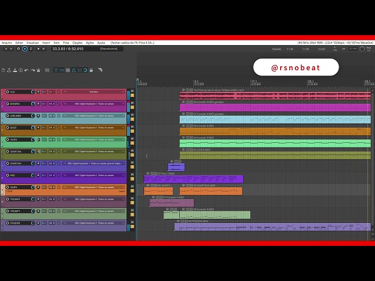The width and height of the screenshot is (375, 281).
Task: Click envelope button on BASS track
Action: click(x=59, y=128)
